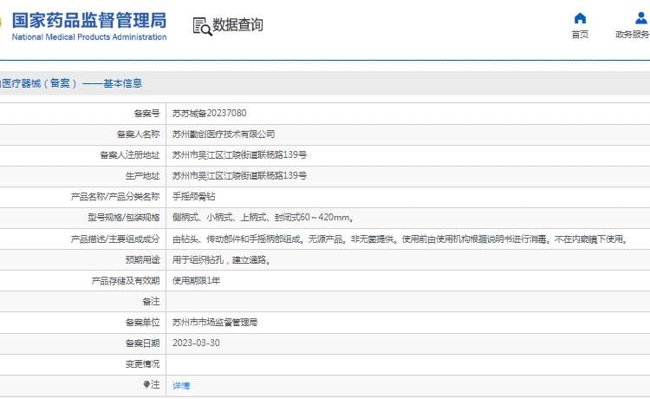Screen dimensions: 650x399
Task: Open the 政务服务 person icon
Action: (640, 18)
